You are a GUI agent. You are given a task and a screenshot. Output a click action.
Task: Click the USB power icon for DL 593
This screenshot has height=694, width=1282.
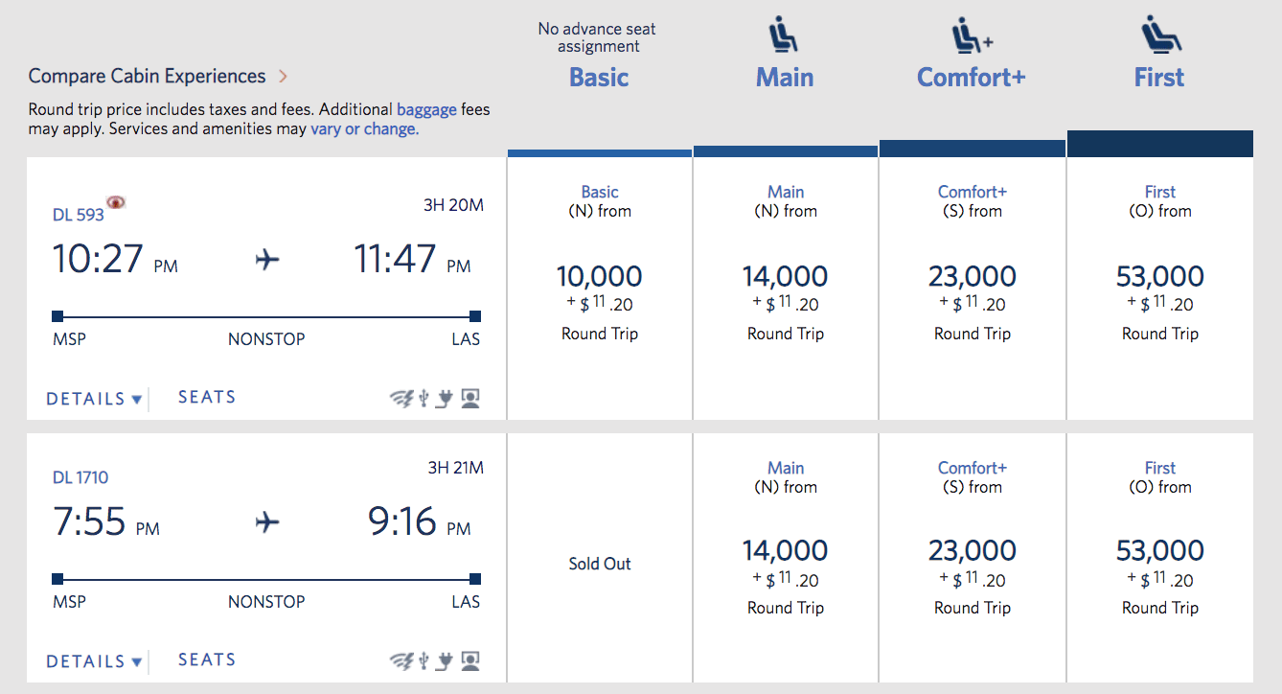point(424,396)
